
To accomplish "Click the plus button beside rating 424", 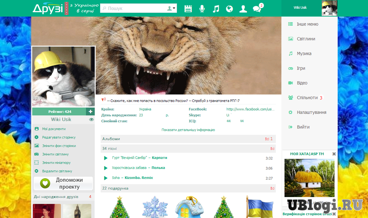I will 91,112.
